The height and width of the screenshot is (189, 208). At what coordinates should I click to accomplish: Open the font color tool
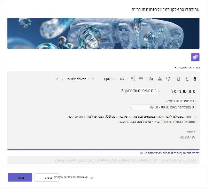tap(159, 79)
